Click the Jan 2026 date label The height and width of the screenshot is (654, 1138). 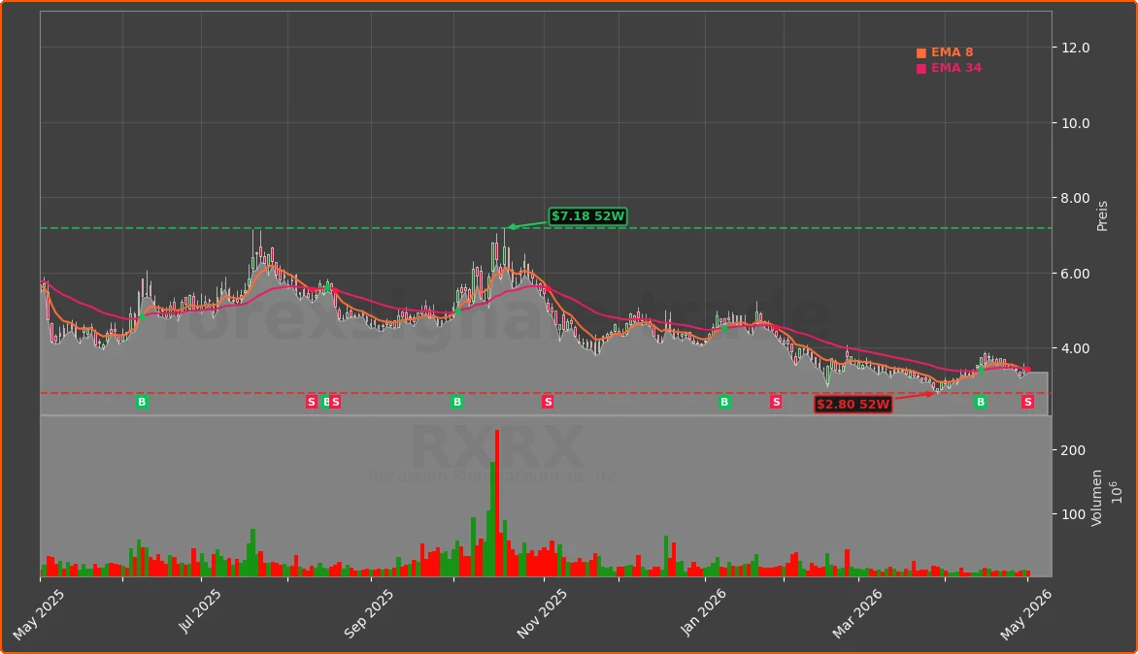pos(703,612)
